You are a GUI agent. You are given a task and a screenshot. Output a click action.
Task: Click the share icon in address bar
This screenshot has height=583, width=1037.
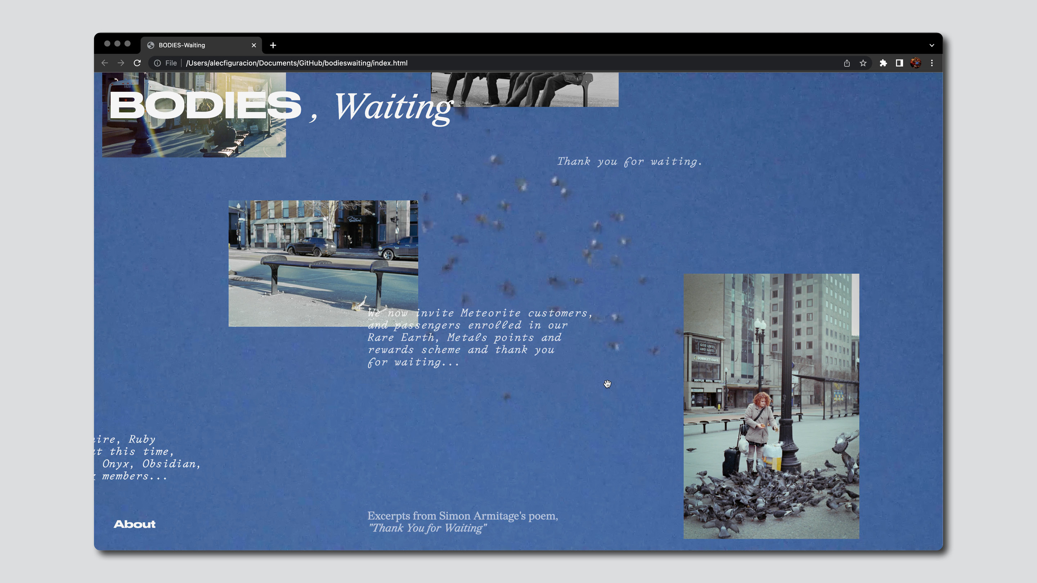coord(847,63)
